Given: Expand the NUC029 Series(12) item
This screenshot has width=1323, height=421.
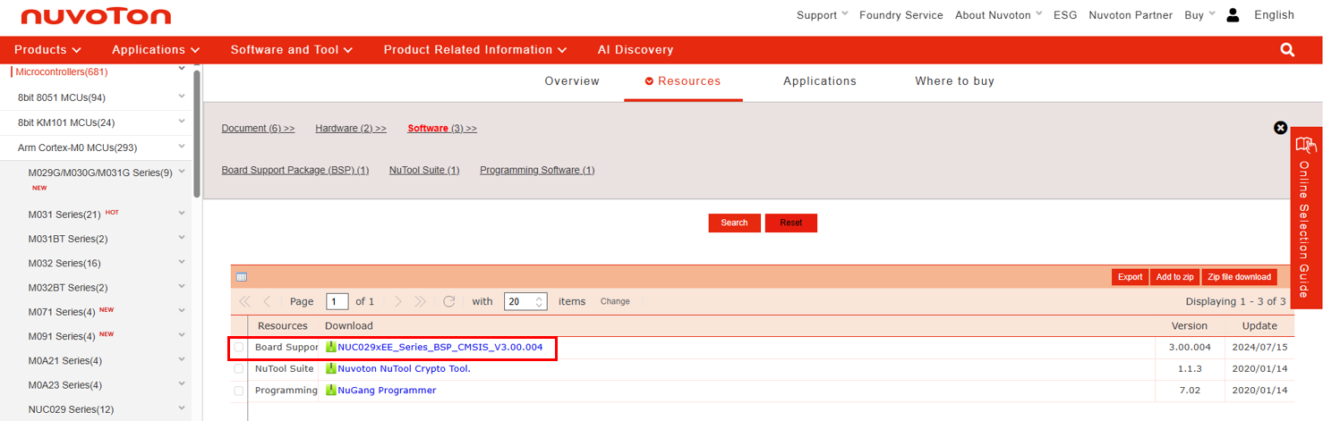Looking at the screenshot, I should [182, 408].
